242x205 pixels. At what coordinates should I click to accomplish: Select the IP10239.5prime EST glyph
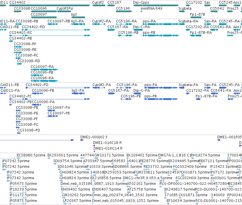[x=18, y=192]
